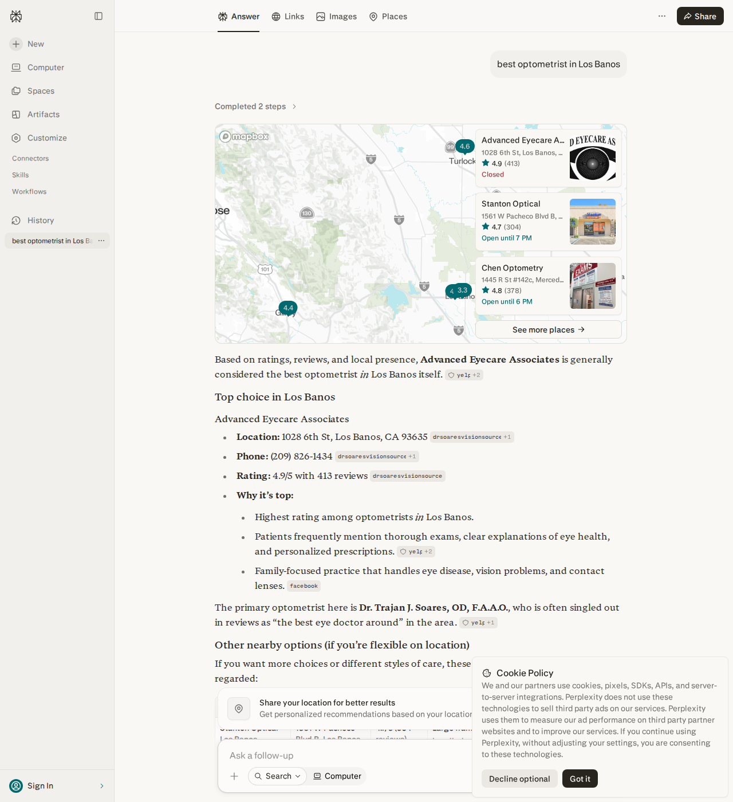Toggle Computer mode in follow-up box
This screenshot has height=802, width=733.
tap(337, 776)
